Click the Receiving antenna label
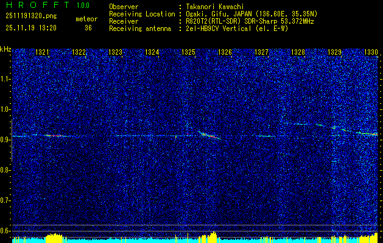Viewport: 383px width, 243px height. [140, 29]
